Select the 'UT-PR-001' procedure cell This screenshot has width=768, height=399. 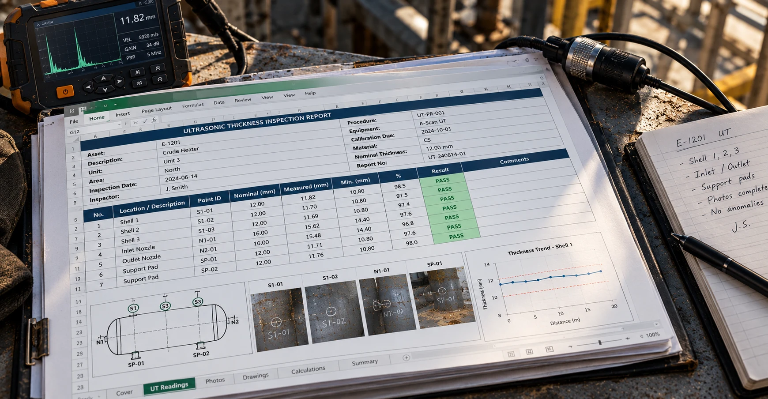(x=431, y=113)
